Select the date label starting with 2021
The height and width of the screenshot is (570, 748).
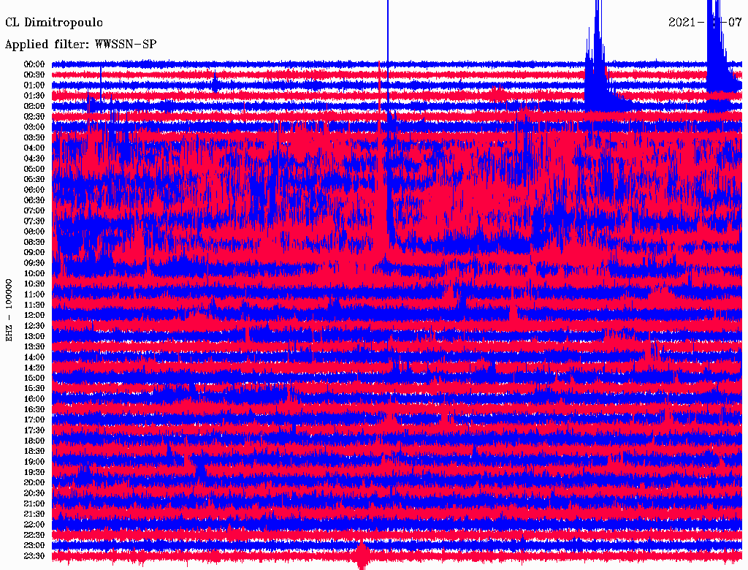pyautogui.click(x=705, y=22)
